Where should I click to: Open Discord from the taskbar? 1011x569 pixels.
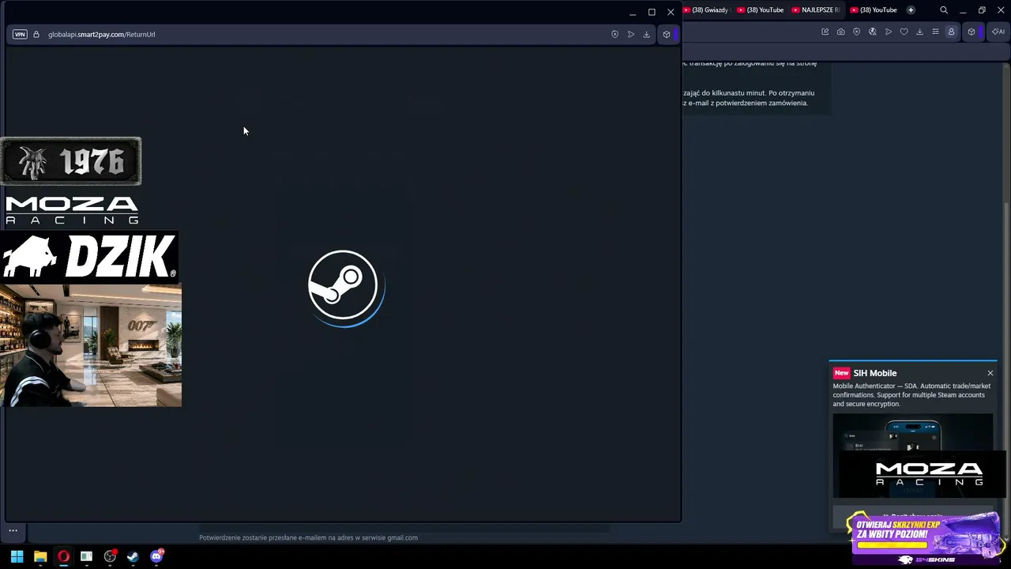point(156,556)
